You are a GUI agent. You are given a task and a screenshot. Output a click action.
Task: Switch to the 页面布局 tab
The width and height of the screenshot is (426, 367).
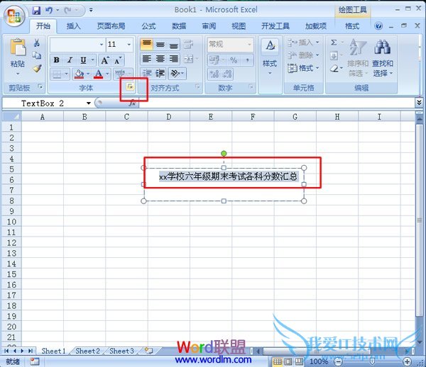111,26
